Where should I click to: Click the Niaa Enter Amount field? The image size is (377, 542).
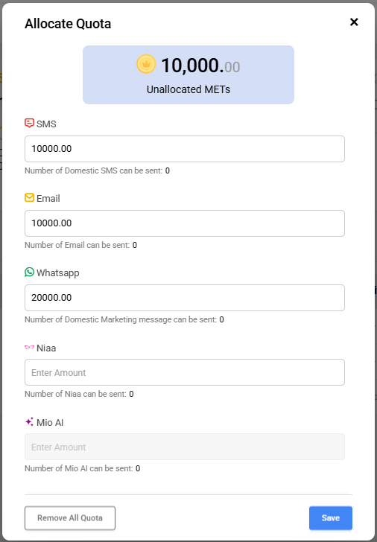pyautogui.click(x=185, y=372)
